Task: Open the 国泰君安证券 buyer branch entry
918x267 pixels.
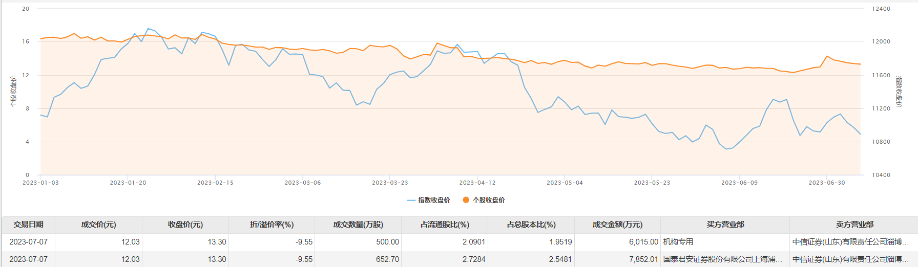Action: [722, 259]
